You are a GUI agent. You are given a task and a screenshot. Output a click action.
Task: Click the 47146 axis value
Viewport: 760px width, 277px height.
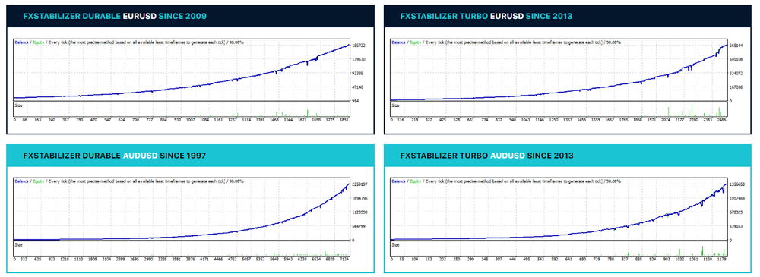[x=358, y=87]
